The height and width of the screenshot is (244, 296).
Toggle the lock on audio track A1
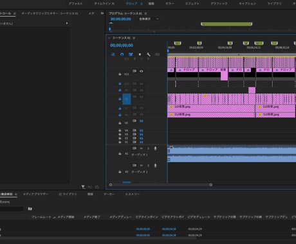pyautogui.click(x=120, y=153)
